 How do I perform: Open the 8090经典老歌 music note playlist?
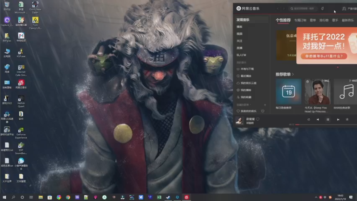coord(345,92)
